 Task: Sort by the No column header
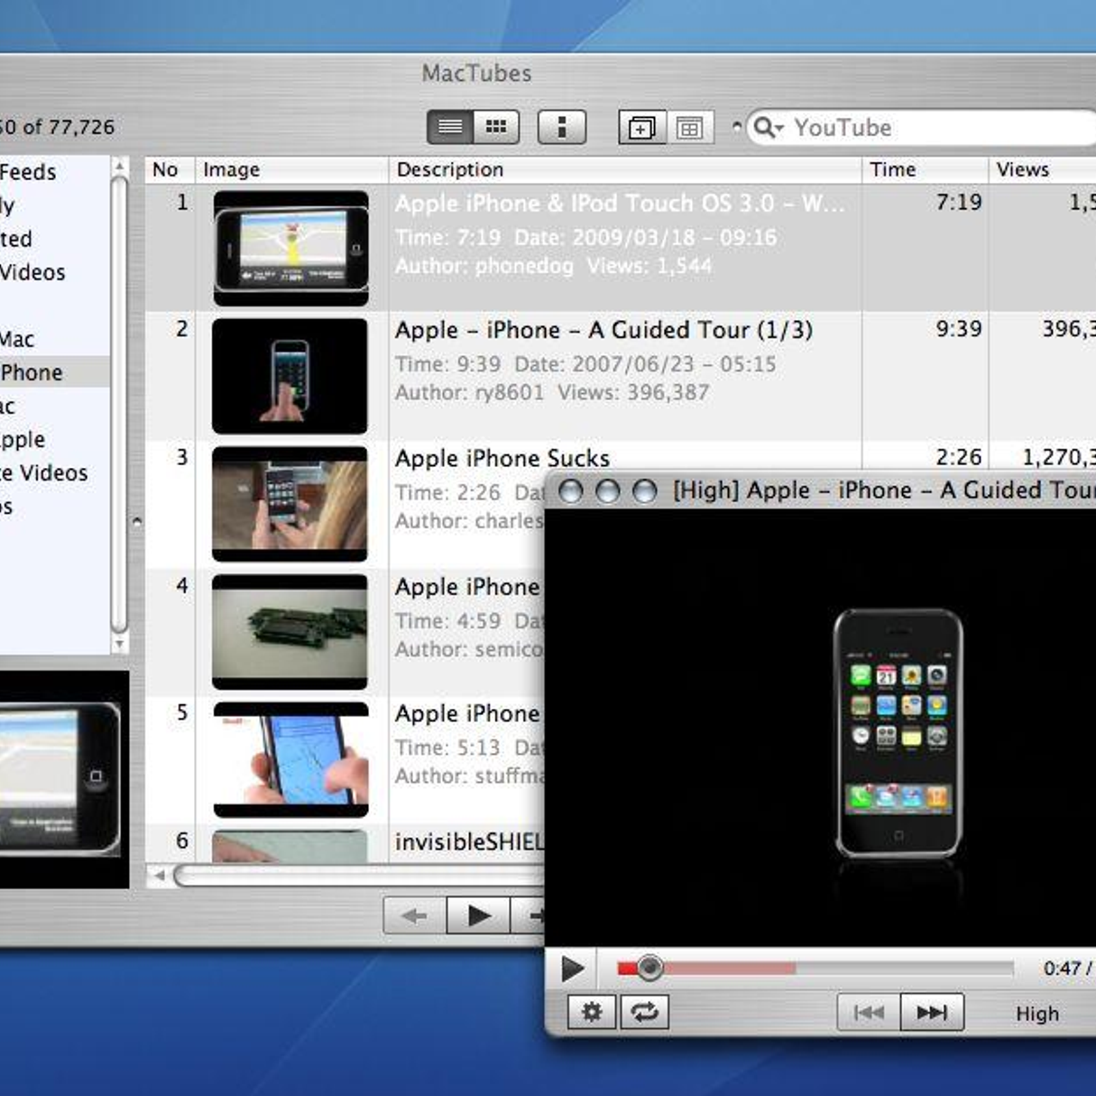coord(170,169)
